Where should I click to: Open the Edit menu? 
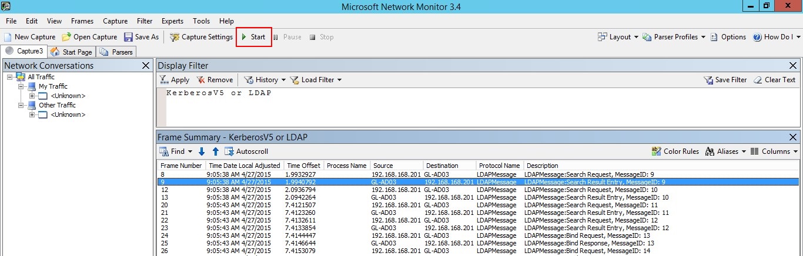(32, 21)
